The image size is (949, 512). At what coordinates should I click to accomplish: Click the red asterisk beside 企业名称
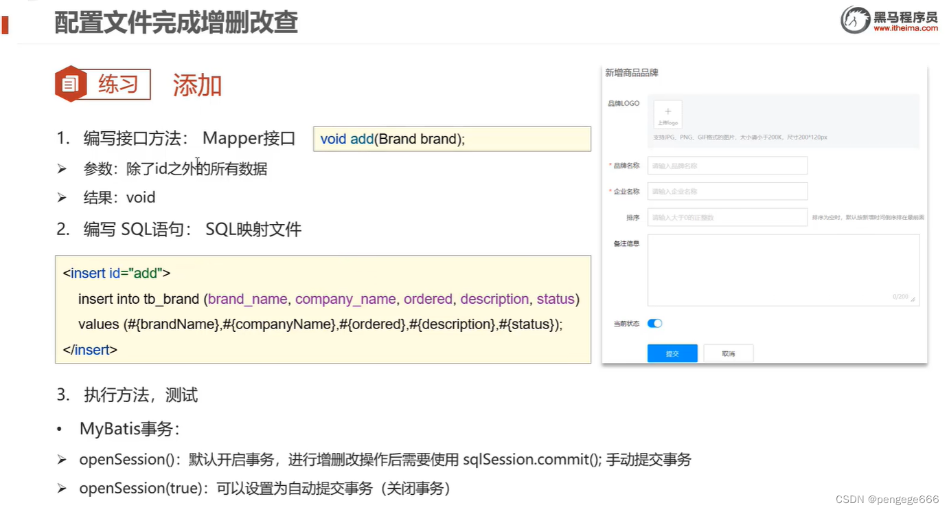[x=610, y=191]
